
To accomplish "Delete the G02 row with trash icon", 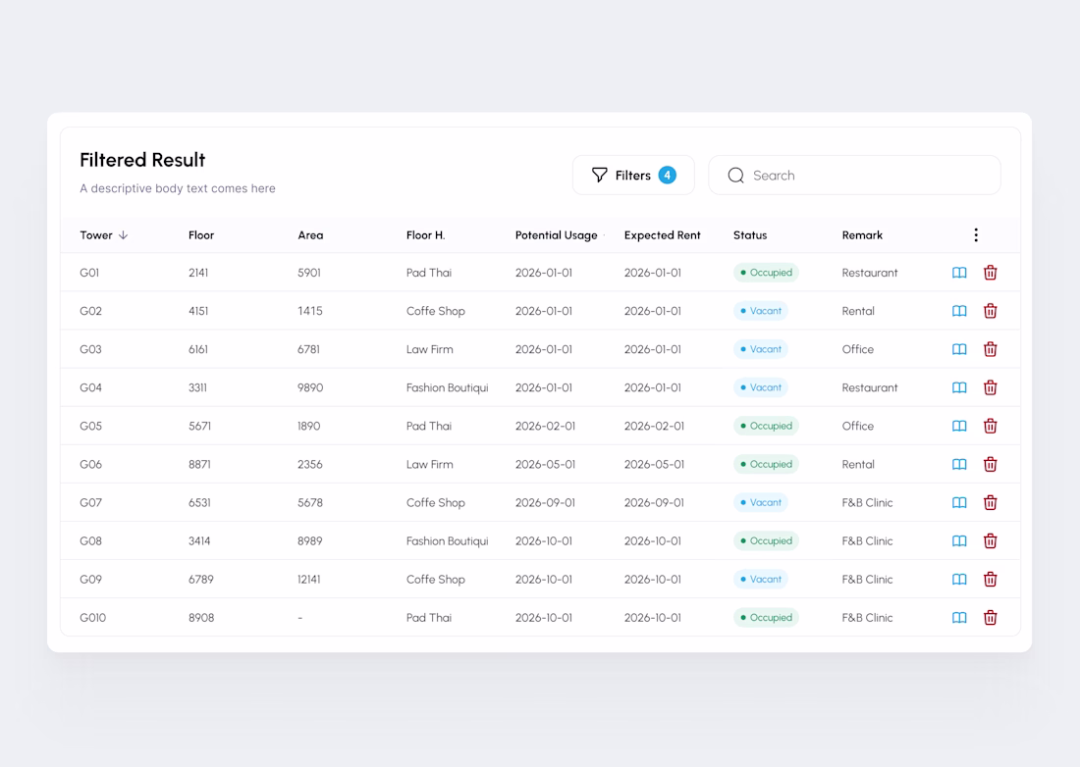I will pos(991,311).
